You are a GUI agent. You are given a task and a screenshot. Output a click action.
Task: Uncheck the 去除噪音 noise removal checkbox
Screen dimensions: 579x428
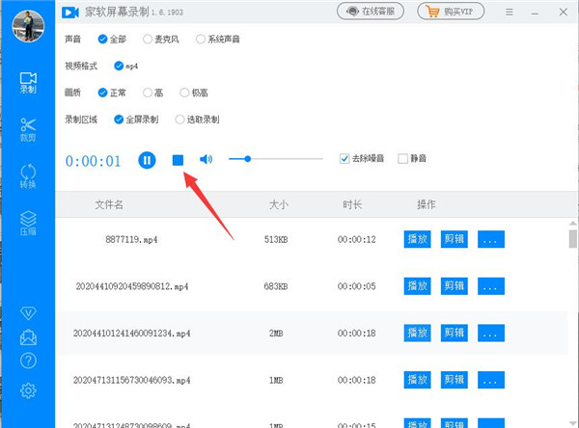click(x=345, y=158)
